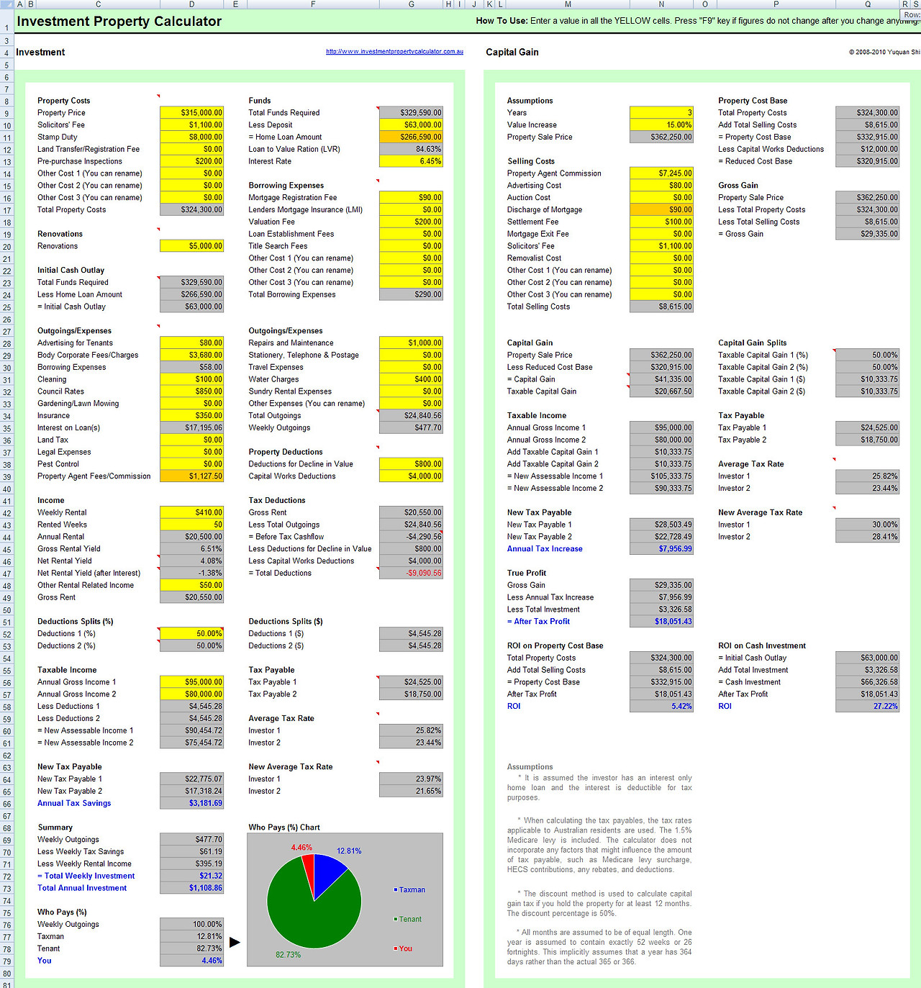Select the blue '= After Tax Profit' label

(538, 622)
